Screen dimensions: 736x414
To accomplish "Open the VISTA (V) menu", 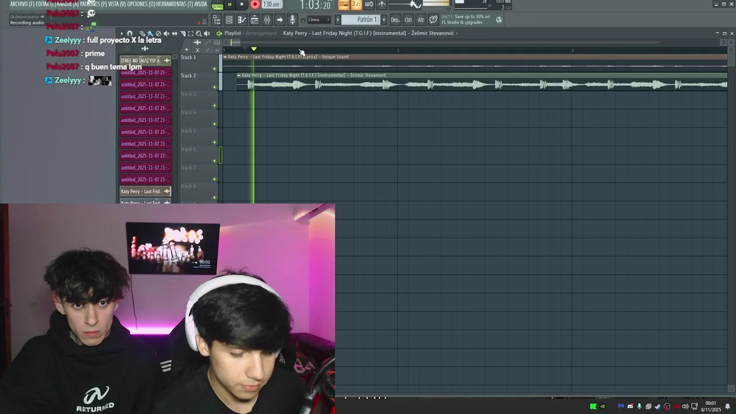I will click(117, 3).
